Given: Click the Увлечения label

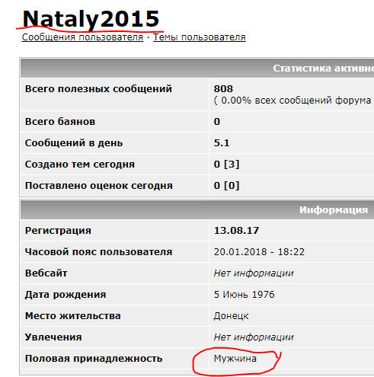Looking at the screenshot, I should click(x=53, y=337).
